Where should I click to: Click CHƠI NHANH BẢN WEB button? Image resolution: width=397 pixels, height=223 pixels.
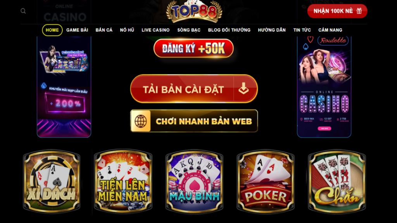pyautogui.click(x=194, y=121)
